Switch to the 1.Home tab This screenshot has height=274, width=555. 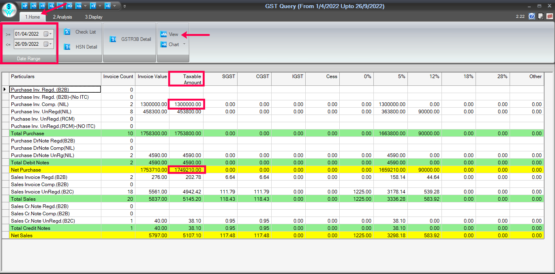[32, 17]
